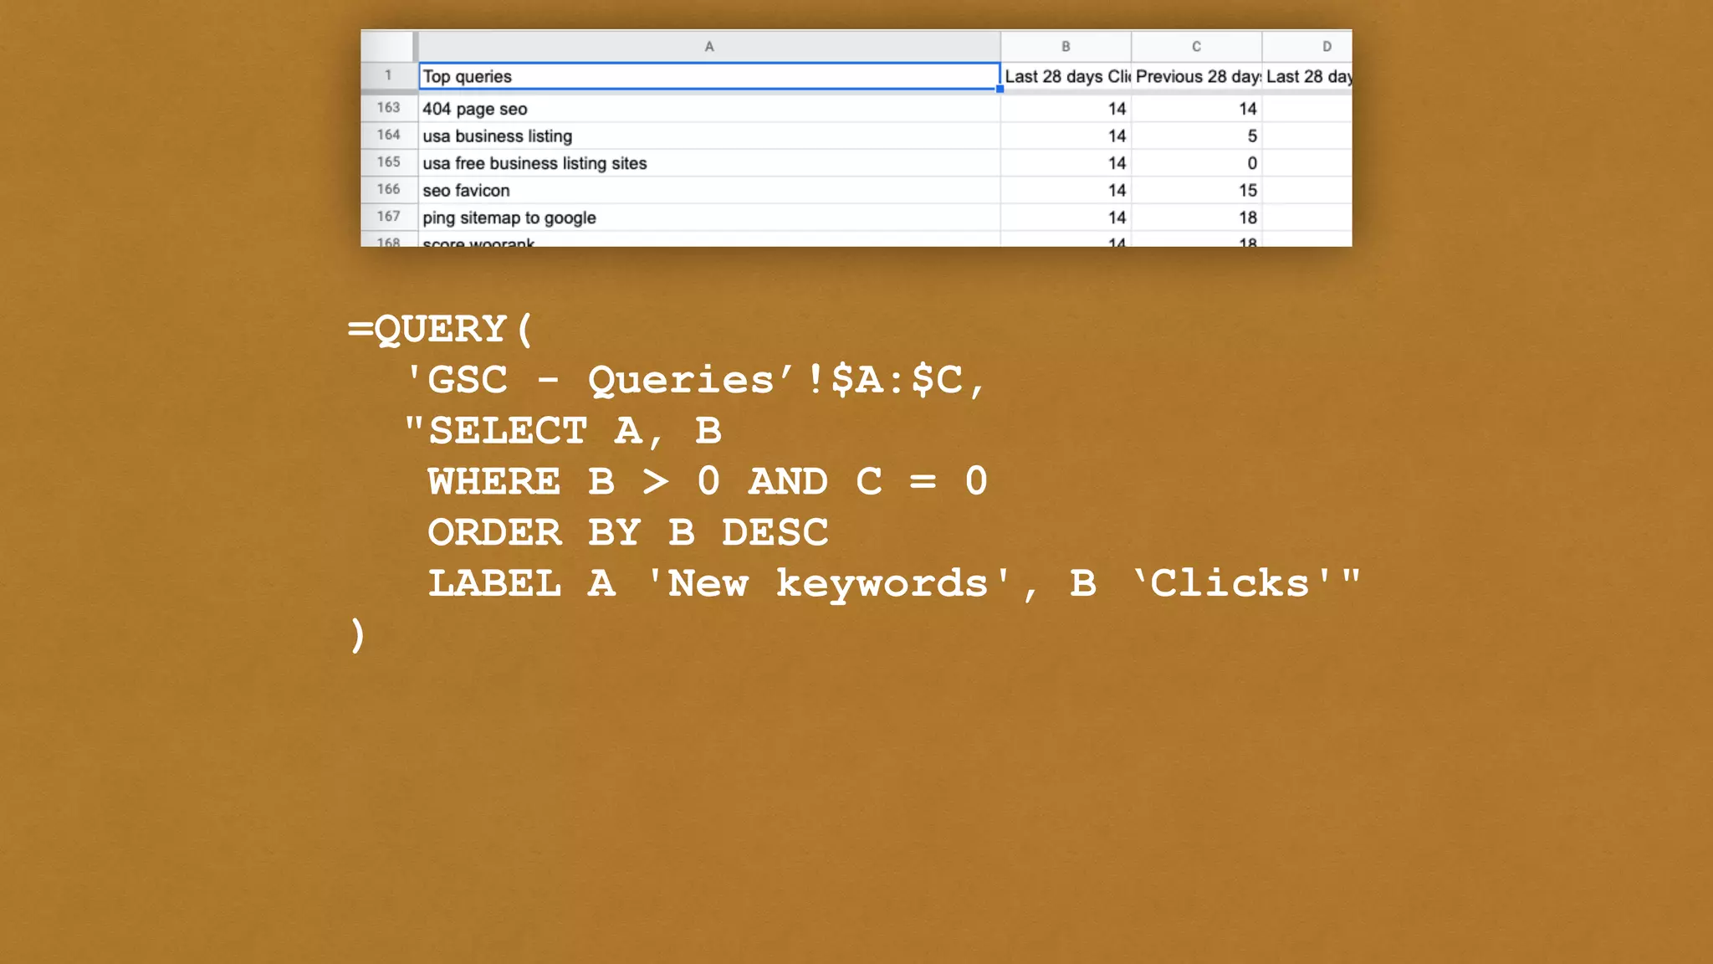1713x964 pixels.
Task: Select row 167 header
Action: pyautogui.click(x=388, y=217)
